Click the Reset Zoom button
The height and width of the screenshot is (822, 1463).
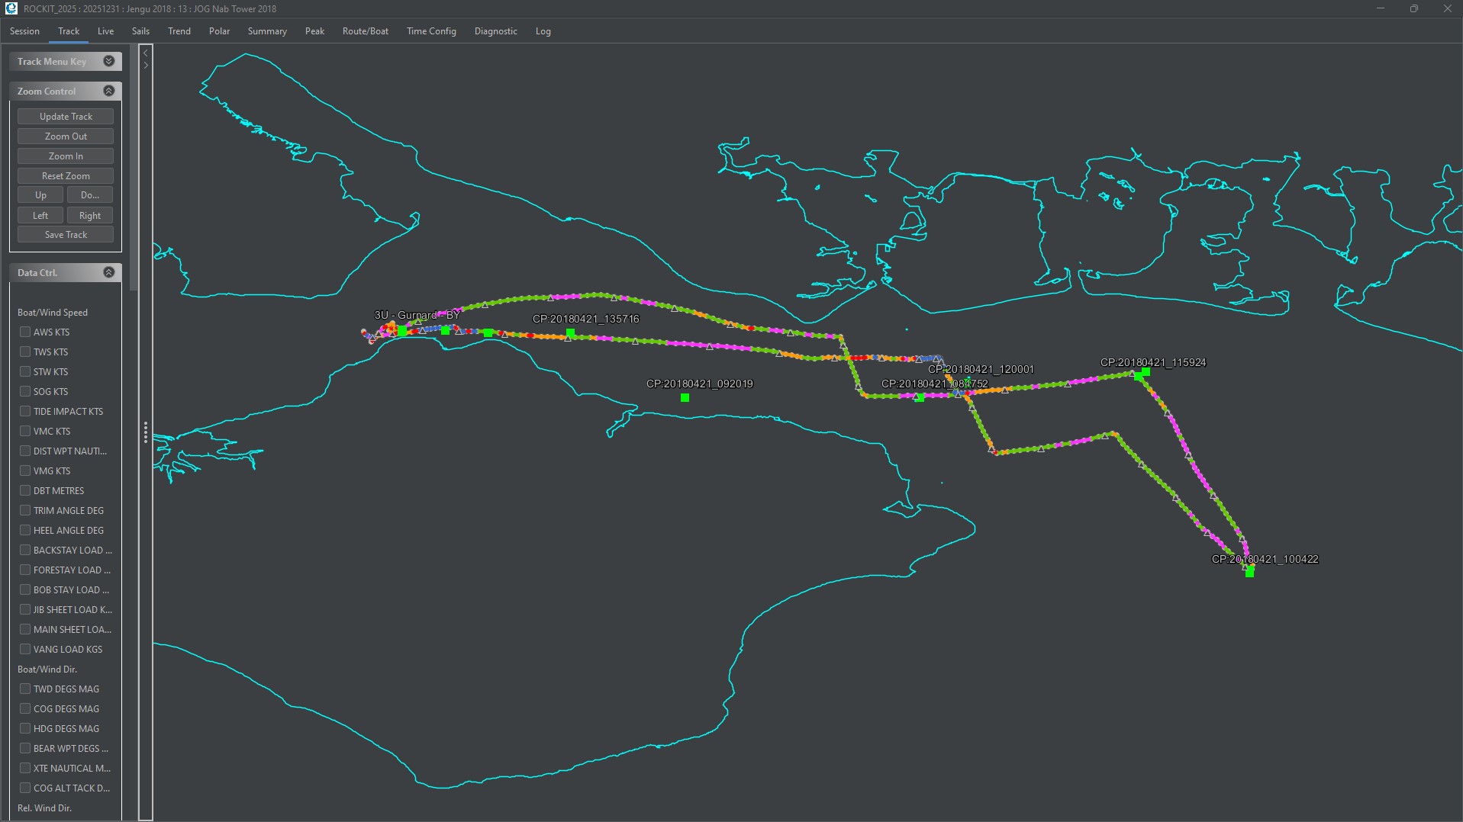66,175
